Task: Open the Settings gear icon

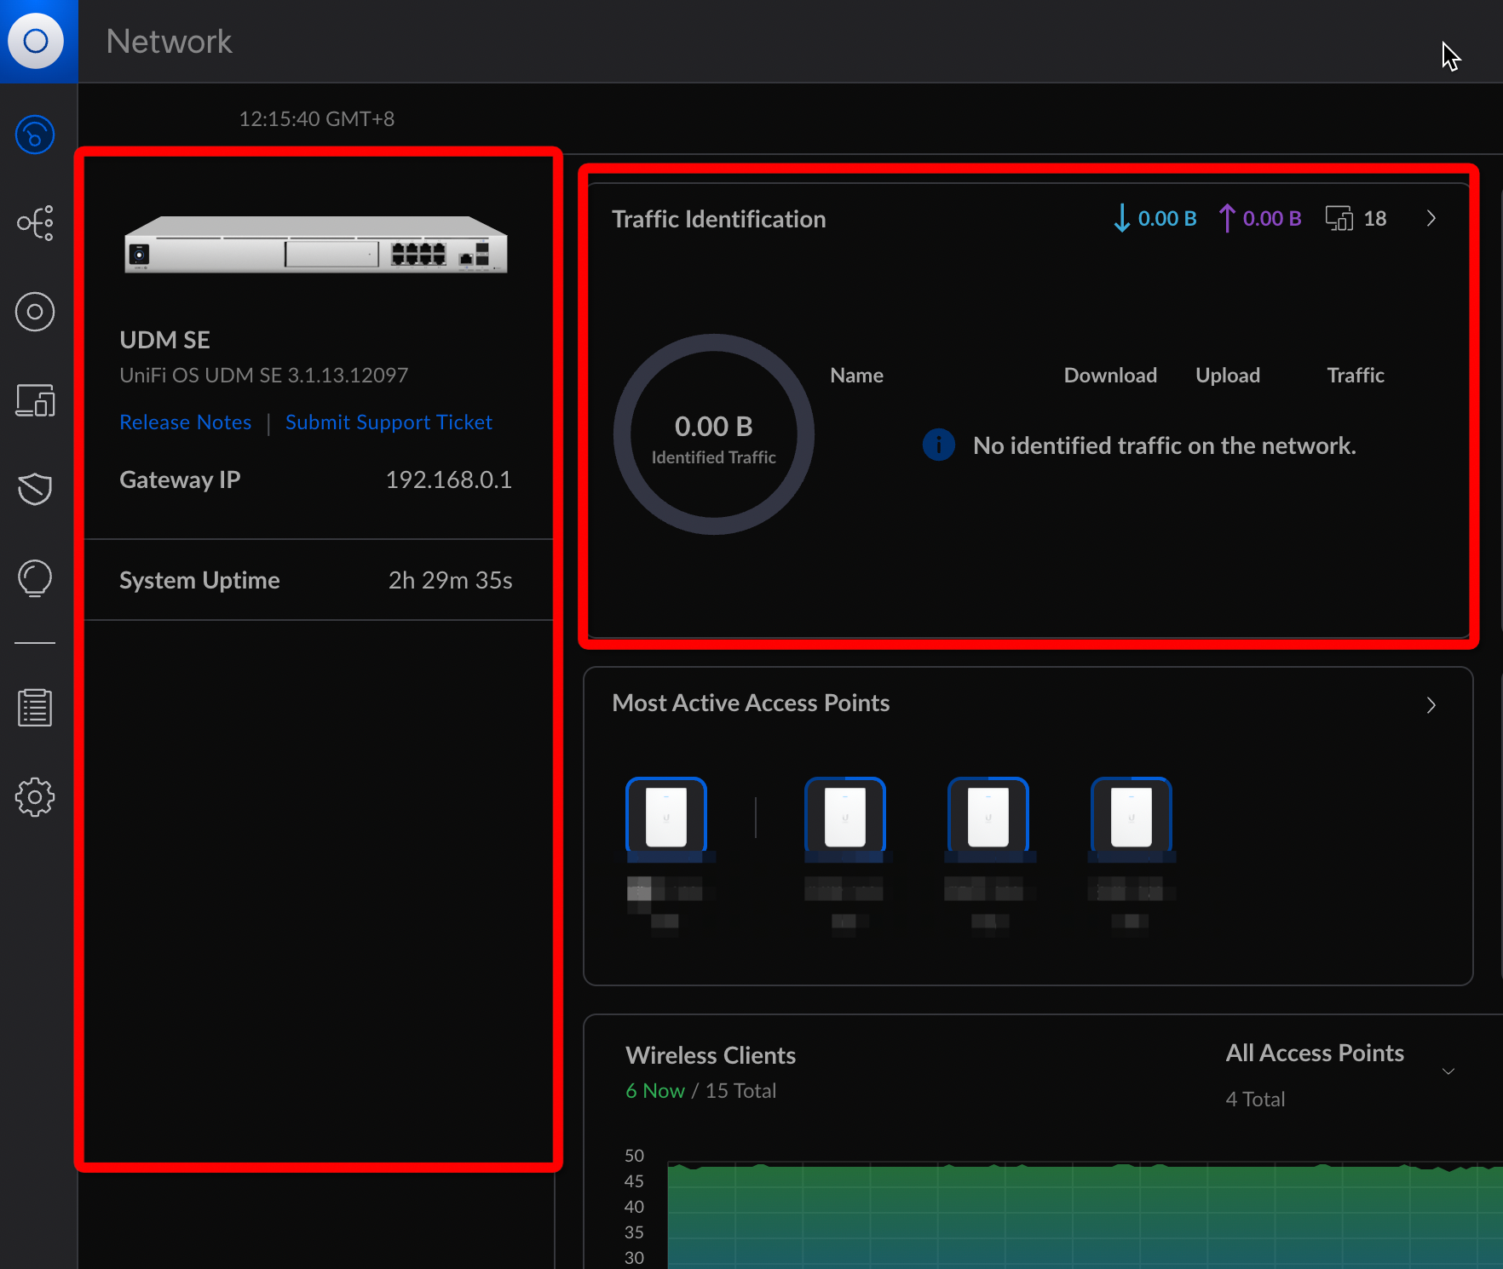Action: pos(35,797)
